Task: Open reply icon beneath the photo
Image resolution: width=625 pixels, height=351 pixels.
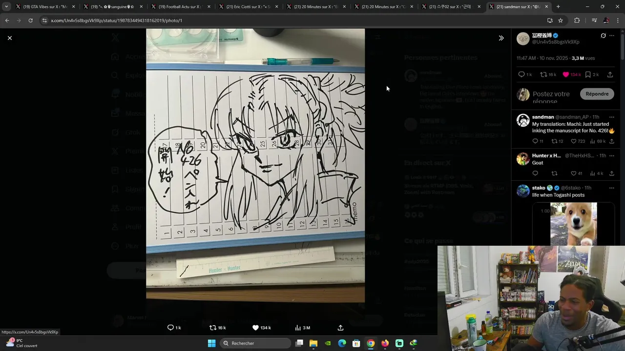Action: tap(170, 328)
